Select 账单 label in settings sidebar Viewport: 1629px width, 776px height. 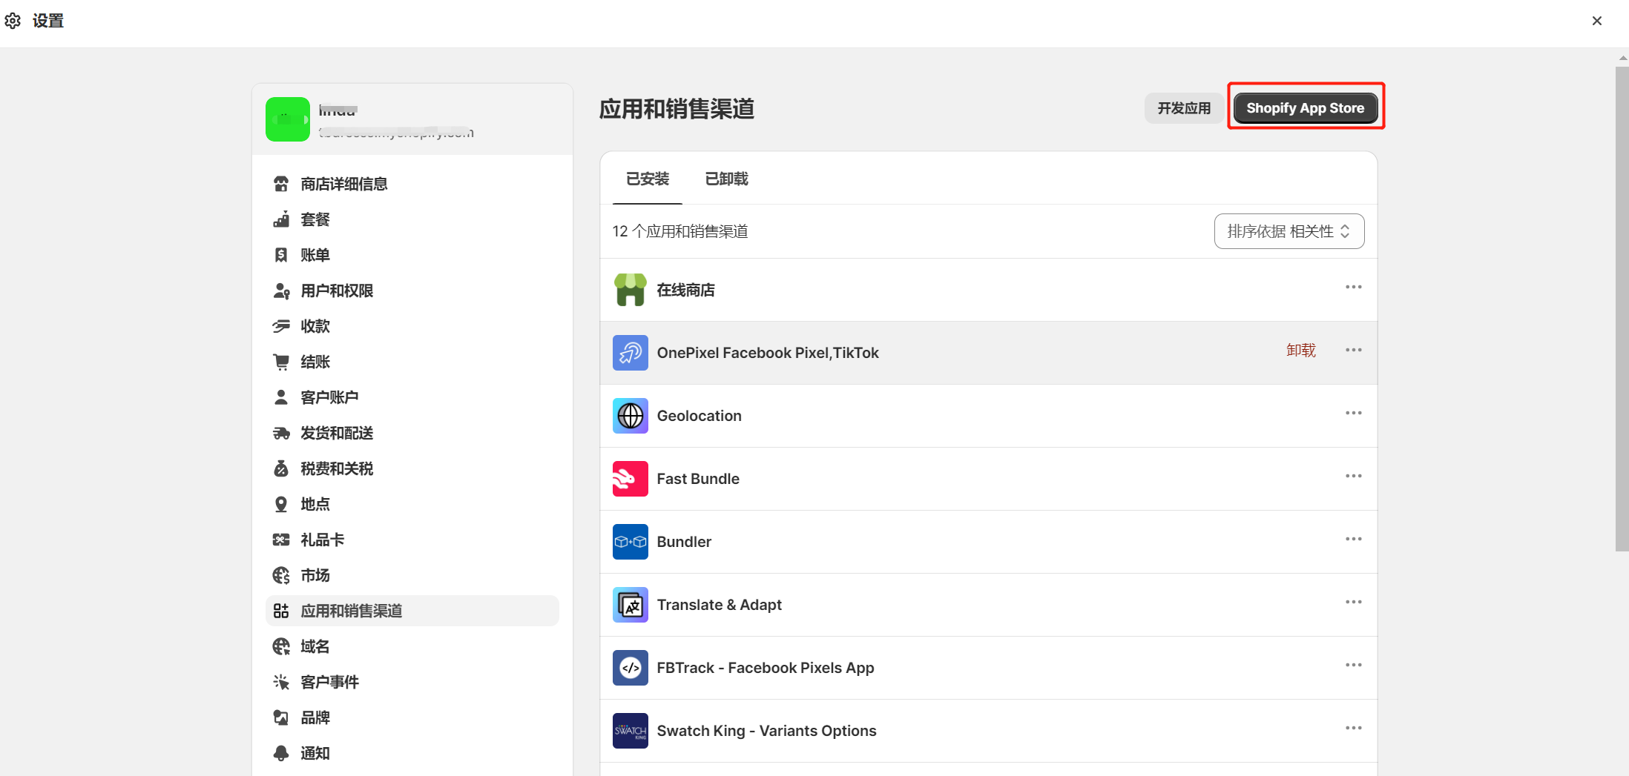[x=315, y=255]
